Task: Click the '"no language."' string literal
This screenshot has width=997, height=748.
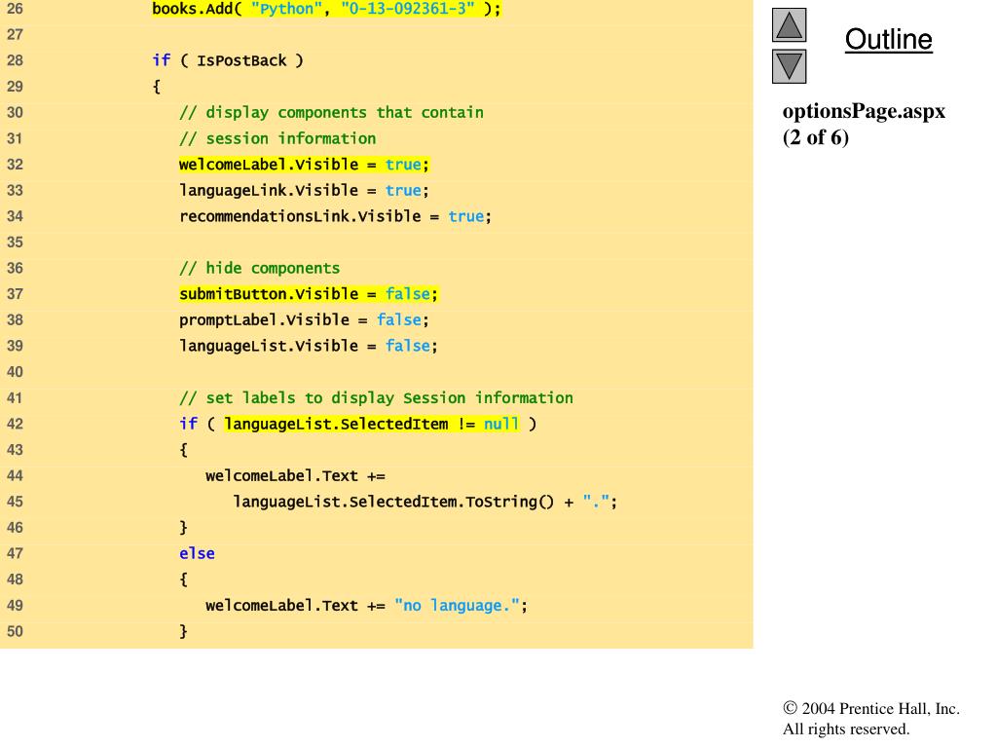Action: point(458,606)
